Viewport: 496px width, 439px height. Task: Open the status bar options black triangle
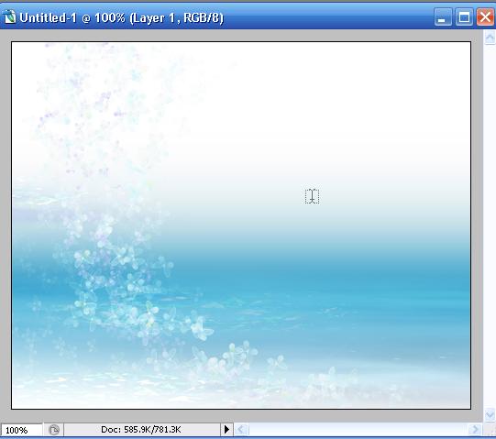pos(226,430)
